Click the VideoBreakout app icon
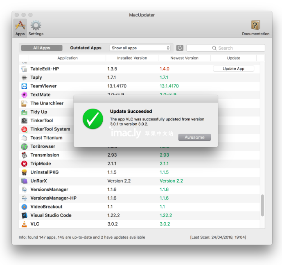This screenshot has width=282, height=265. point(24,207)
